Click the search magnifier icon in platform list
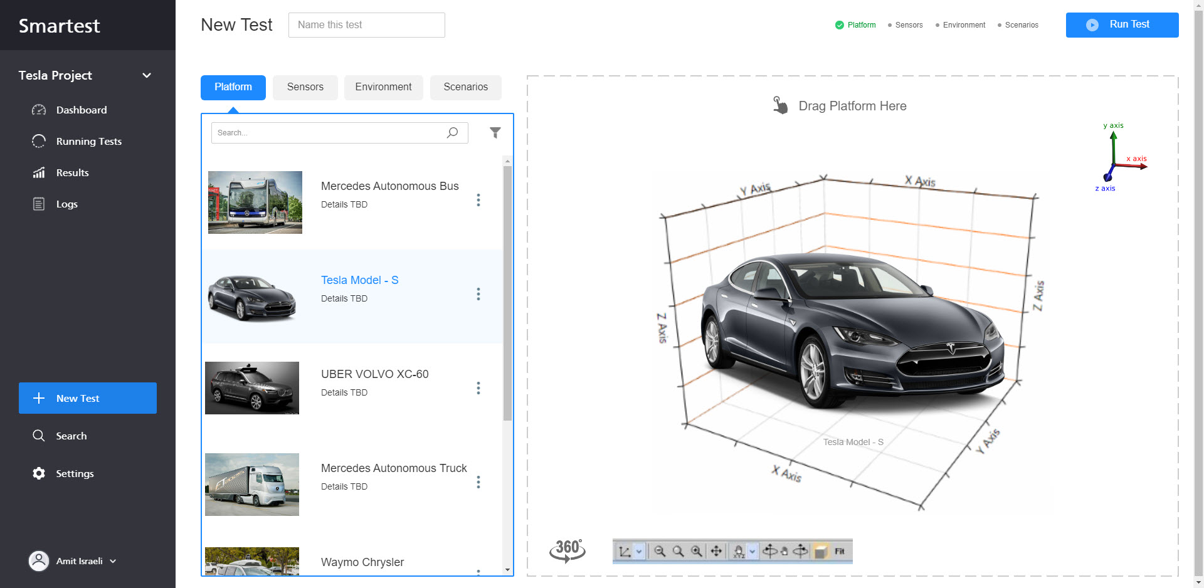Image resolution: width=1204 pixels, height=588 pixels. [452, 132]
